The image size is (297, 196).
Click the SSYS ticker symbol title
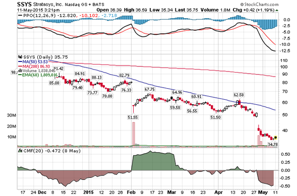coord(24,4)
